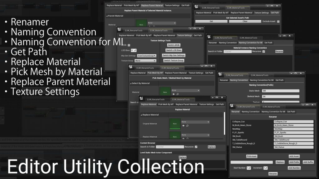Toggle the Exclude Asset checkbox
Screen dimensions: 319x179
pyautogui.click(x=278, y=21)
